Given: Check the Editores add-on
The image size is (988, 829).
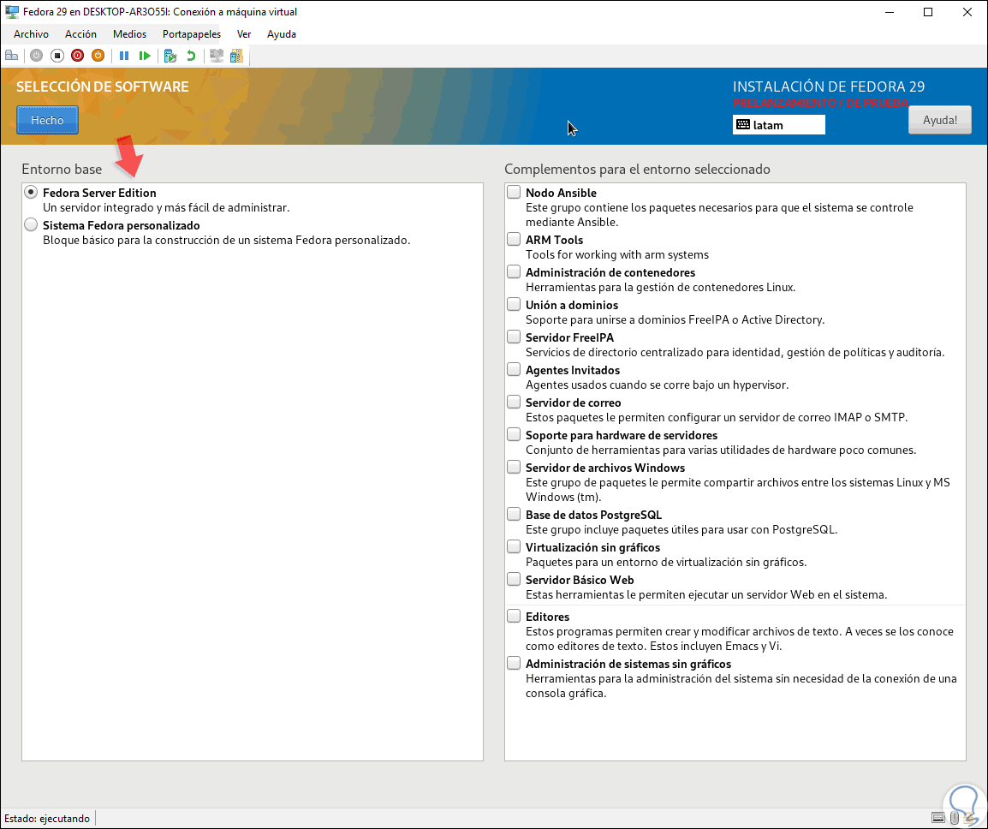Looking at the screenshot, I should pos(514,616).
